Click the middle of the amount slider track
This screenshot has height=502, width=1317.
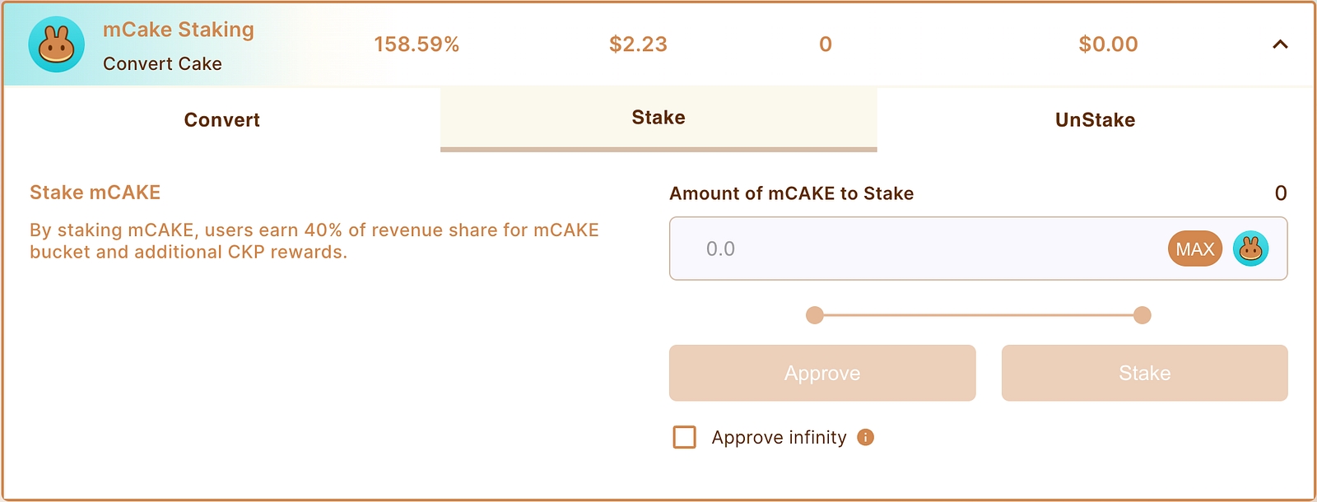[x=978, y=315]
